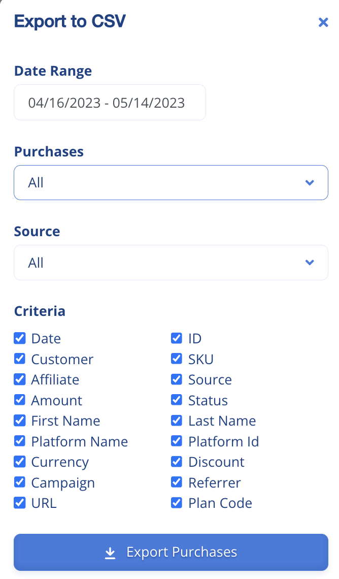Viewport: 339px width, 579px height.
Task: Click the Export Purchases button
Action: coord(171,552)
